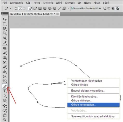The width and height of the screenshot is (123, 122).
Task: Select the History Brush tool
Action: click(x=5, y=62)
